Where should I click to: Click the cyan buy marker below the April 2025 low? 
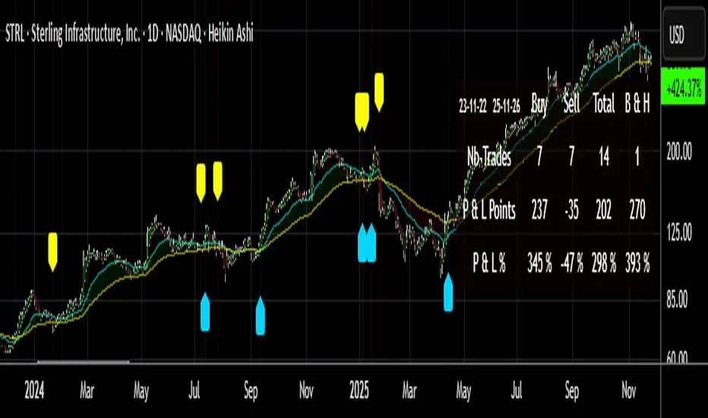coord(448,292)
